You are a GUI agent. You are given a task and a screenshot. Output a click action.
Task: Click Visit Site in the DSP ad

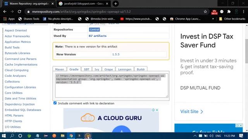pos(192,112)
